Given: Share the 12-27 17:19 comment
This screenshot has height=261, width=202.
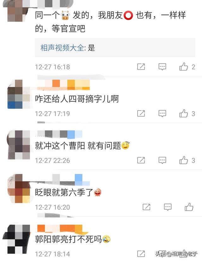Looking at the screenshot, I should tap(141, 113).
